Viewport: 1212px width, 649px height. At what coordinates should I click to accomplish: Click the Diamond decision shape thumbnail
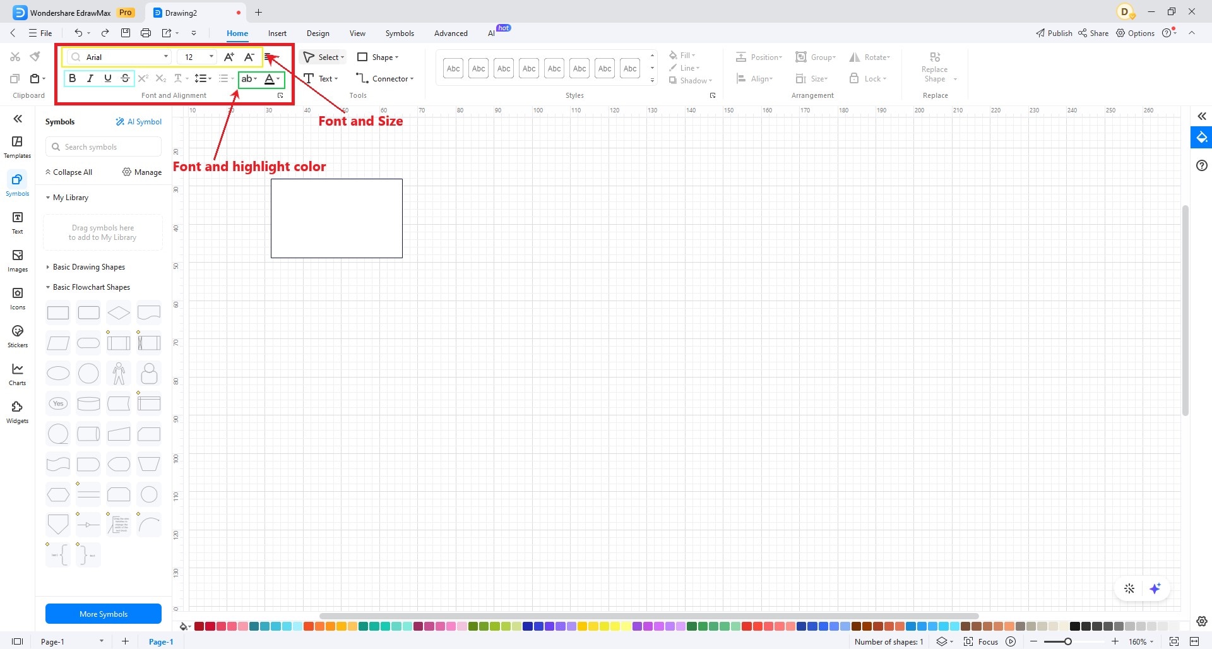coord(119,313)
